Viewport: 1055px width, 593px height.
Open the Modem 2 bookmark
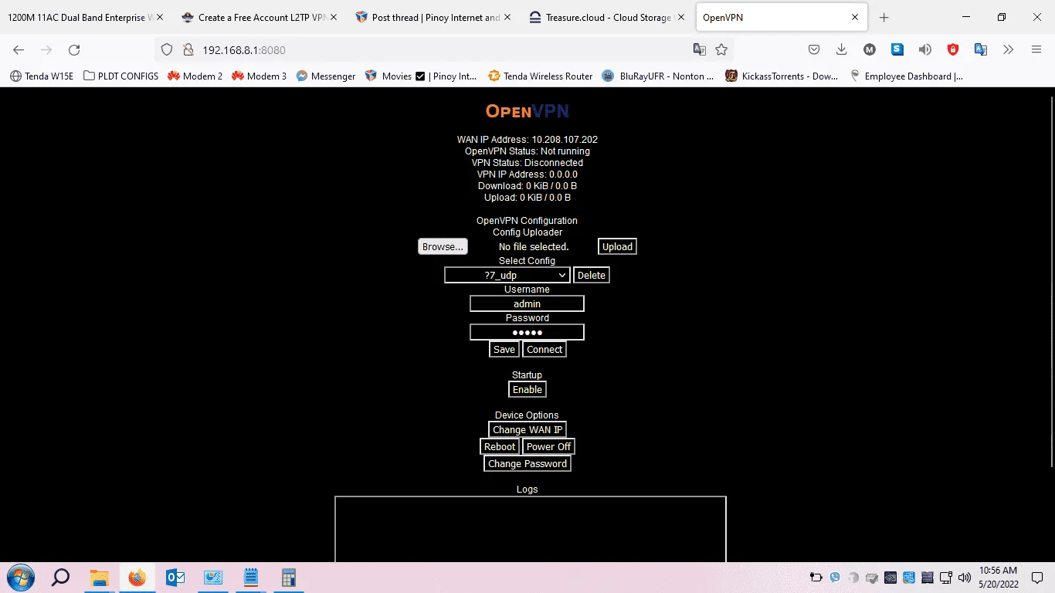[x=195, y=76]
